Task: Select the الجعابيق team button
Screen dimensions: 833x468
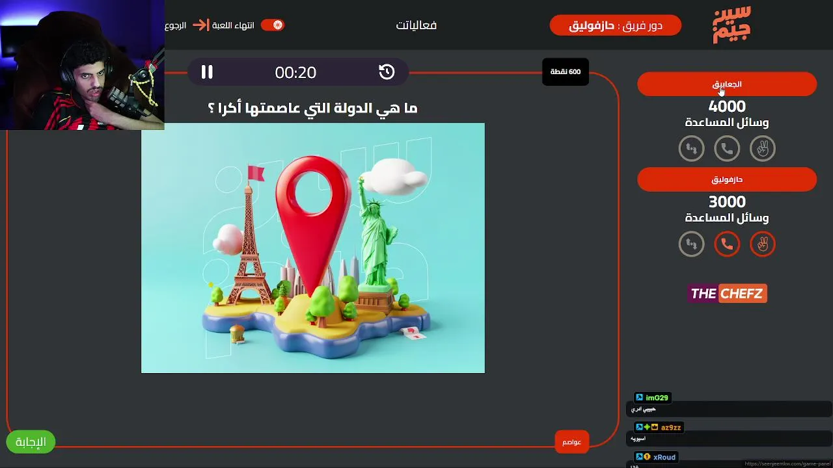Action: [x=727, y=84]
